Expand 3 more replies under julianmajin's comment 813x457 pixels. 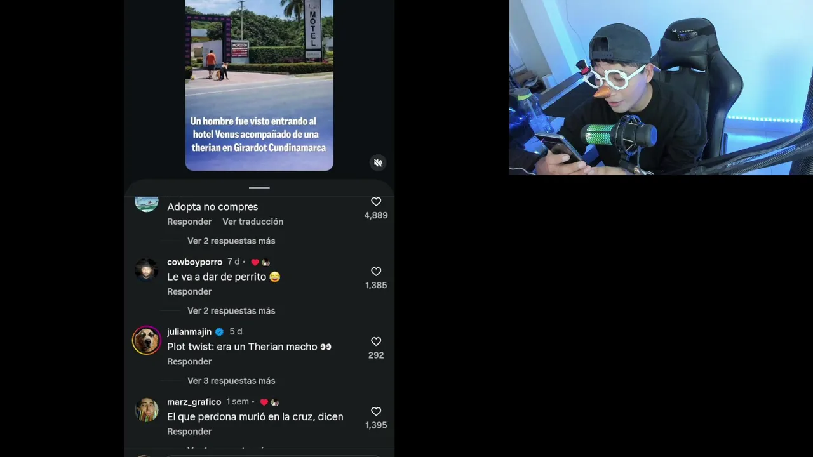pyautogui.click(x=231, y=381)
